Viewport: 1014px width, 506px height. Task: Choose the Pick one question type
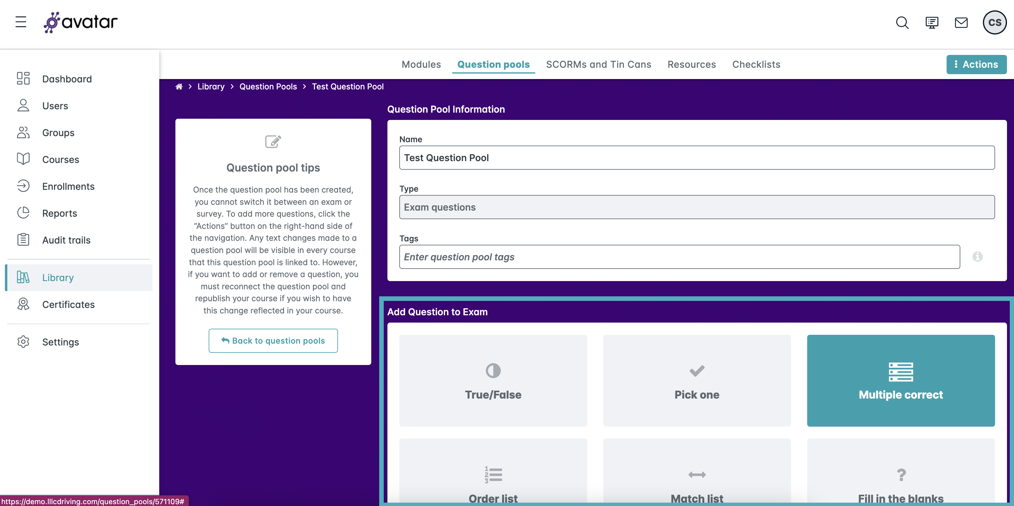pyautogui.click(x=697, y=380)
